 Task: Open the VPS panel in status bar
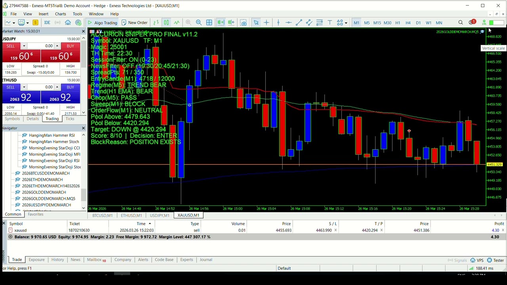[x=477, y=260]
